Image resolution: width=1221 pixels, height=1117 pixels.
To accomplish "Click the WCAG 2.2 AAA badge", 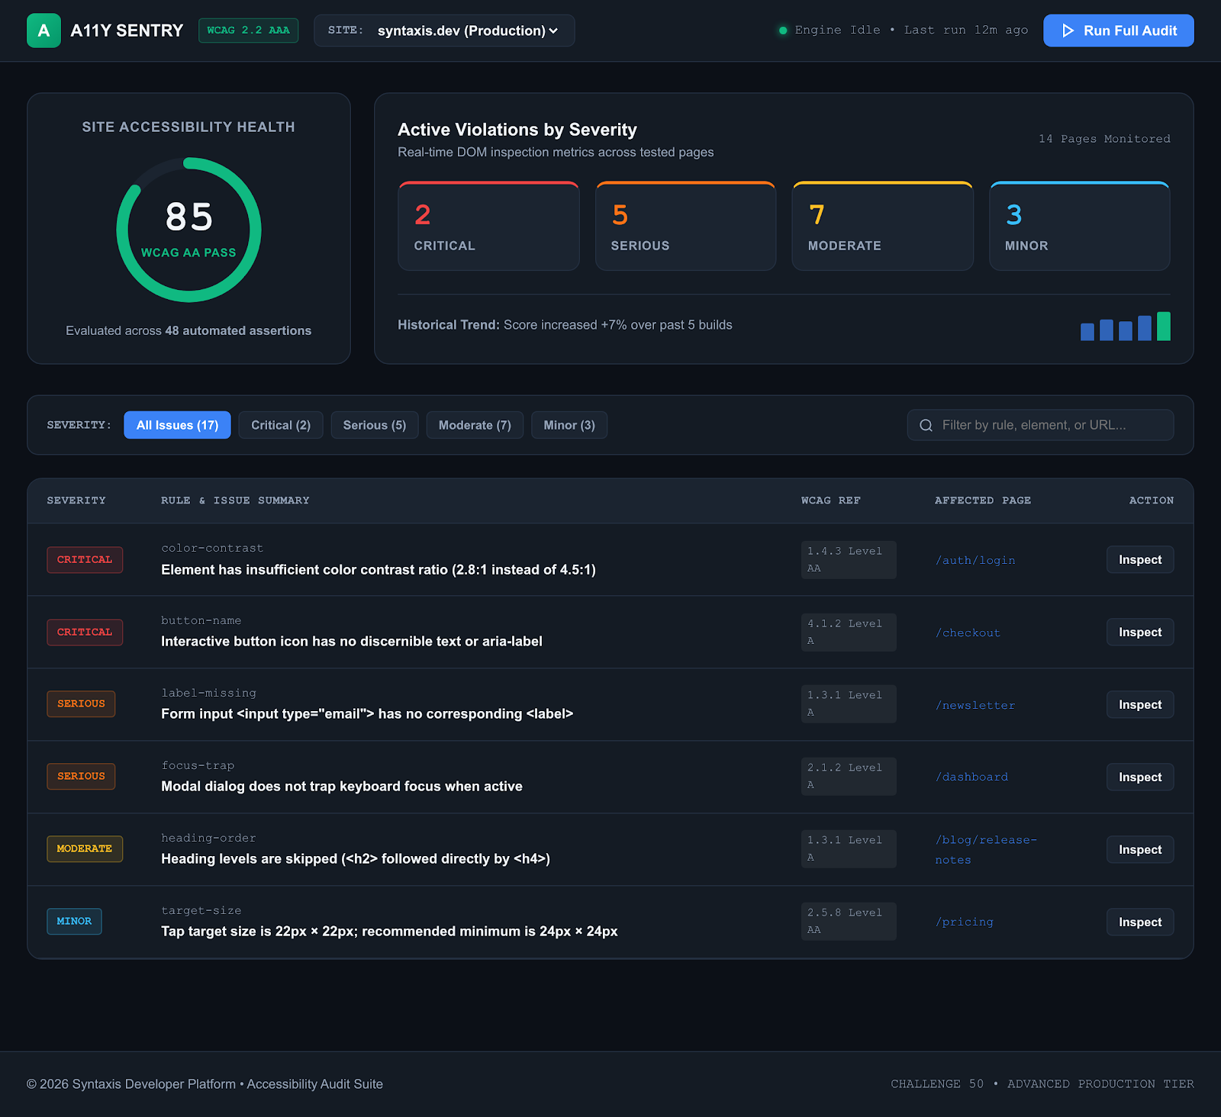I will 248,31.
